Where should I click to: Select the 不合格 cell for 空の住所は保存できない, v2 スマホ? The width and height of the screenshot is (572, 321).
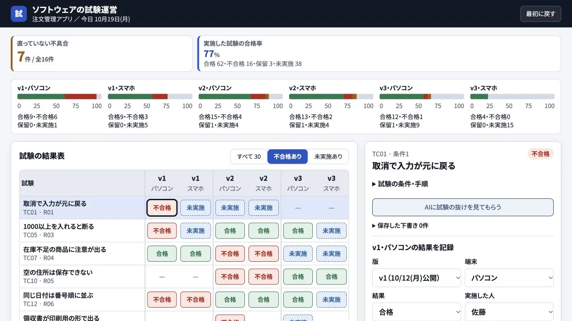(264, 277)
